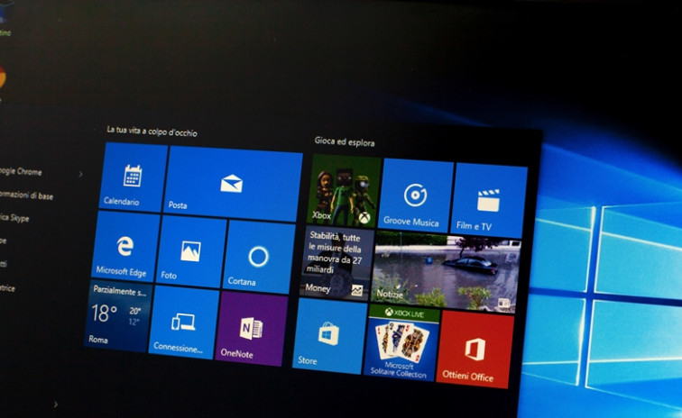The image size is (682, 418).
Task: Open the Posta mail tile
Action: [234, 184]
